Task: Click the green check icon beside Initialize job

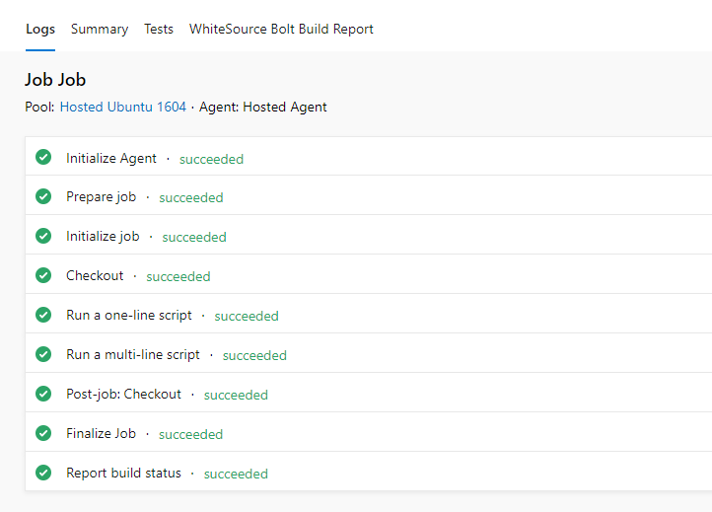Action: pyautogui.click(x=43, y=236)
